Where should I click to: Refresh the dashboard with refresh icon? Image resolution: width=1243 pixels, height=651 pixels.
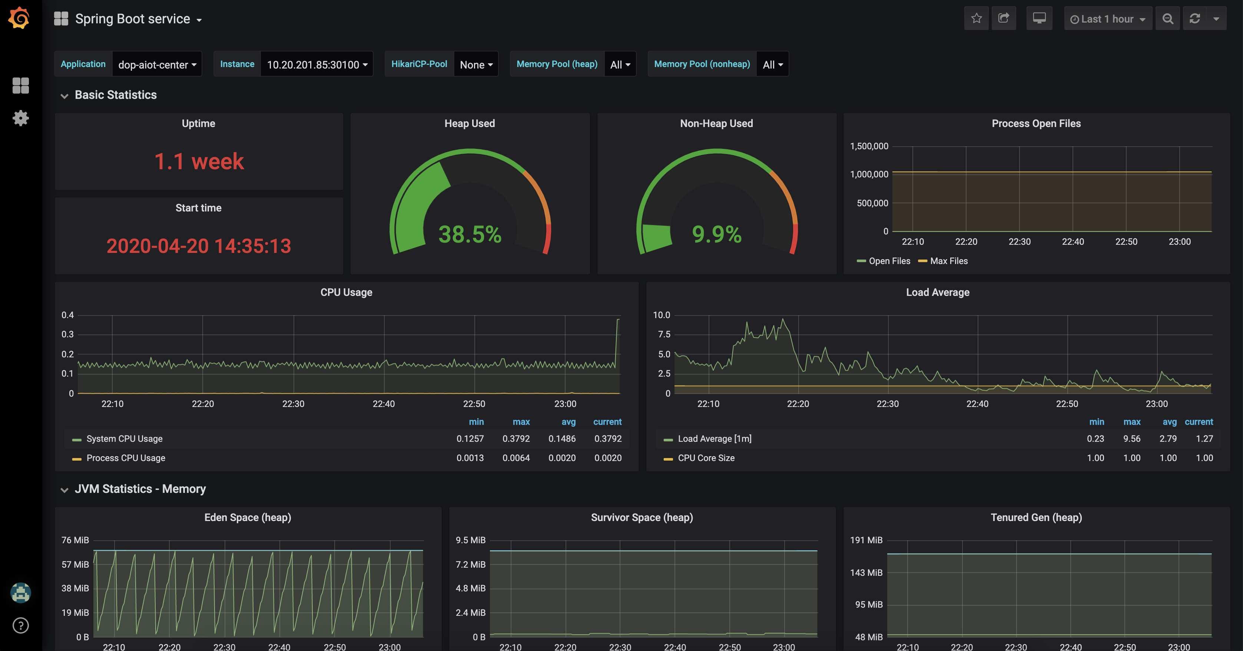[x=1195, y=18]
